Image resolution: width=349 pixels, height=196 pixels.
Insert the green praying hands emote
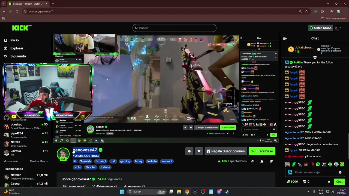[294, 164]
